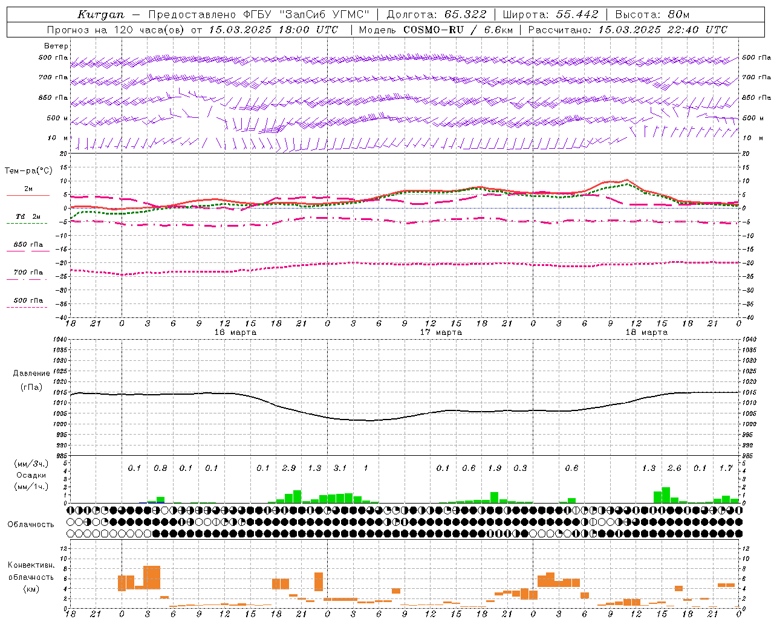Viewport: 774px width, 619px height.
Task: Click the '16 марта' date label
Action: point(235,332)
